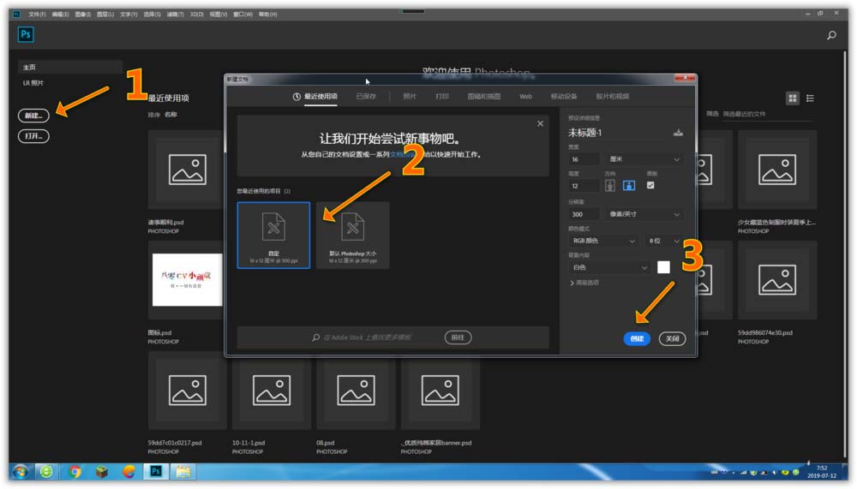
Task: Click the height field showing 12
Action: pos(583,186)
